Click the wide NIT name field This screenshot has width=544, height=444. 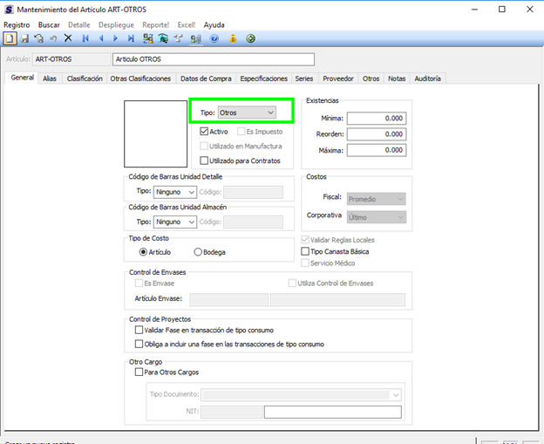pyautogui.click(x=333, y=412)
